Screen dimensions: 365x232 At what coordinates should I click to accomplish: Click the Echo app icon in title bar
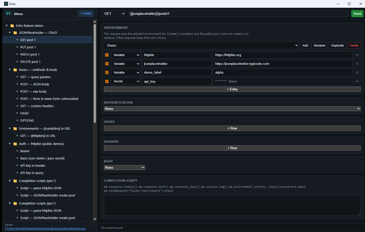pyautogui.click(x=6, y=4)
